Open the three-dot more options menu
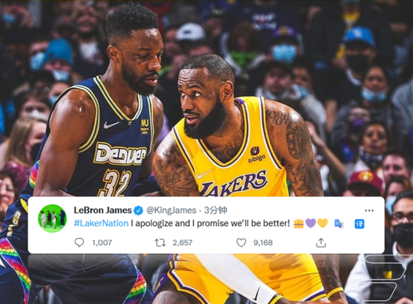 coord(369,210)
